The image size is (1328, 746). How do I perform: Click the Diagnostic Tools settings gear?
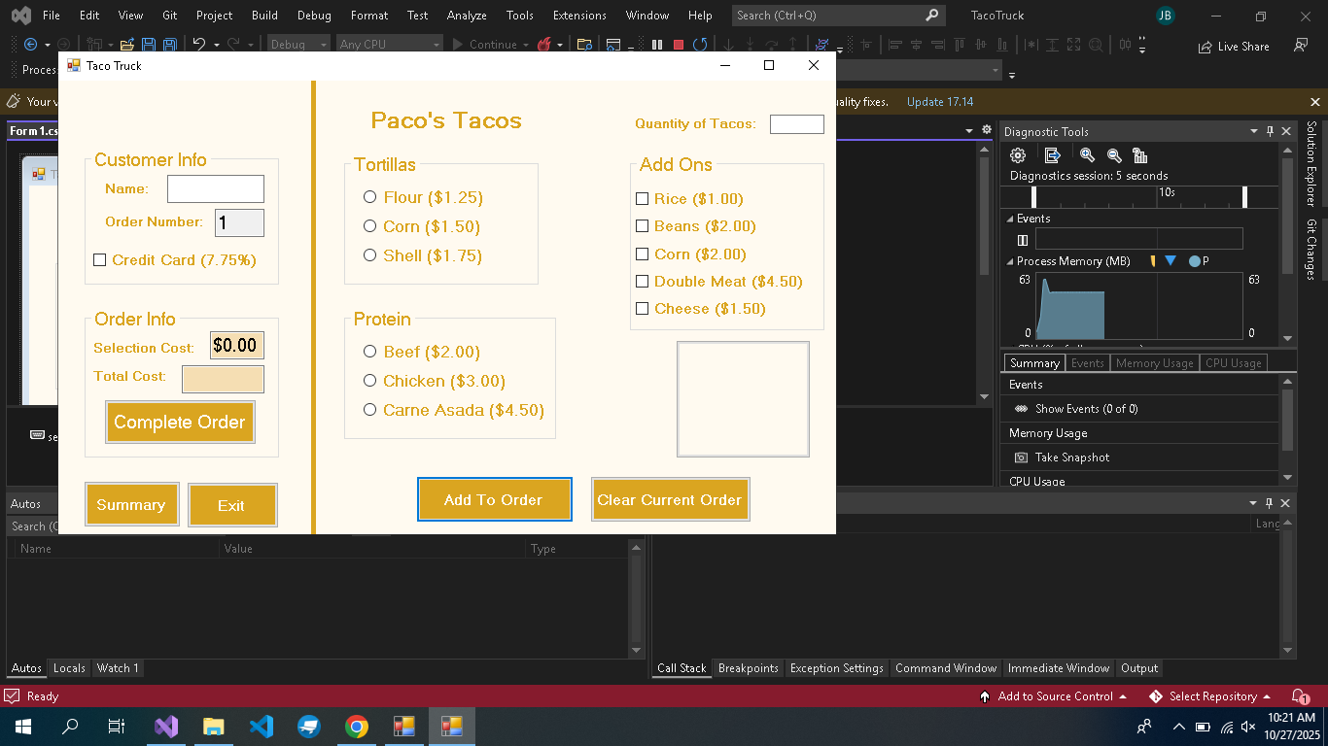1018,155
